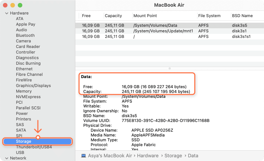264x161 pixels.
Task: Expand the Network section chevron
Action: (7, 158)
